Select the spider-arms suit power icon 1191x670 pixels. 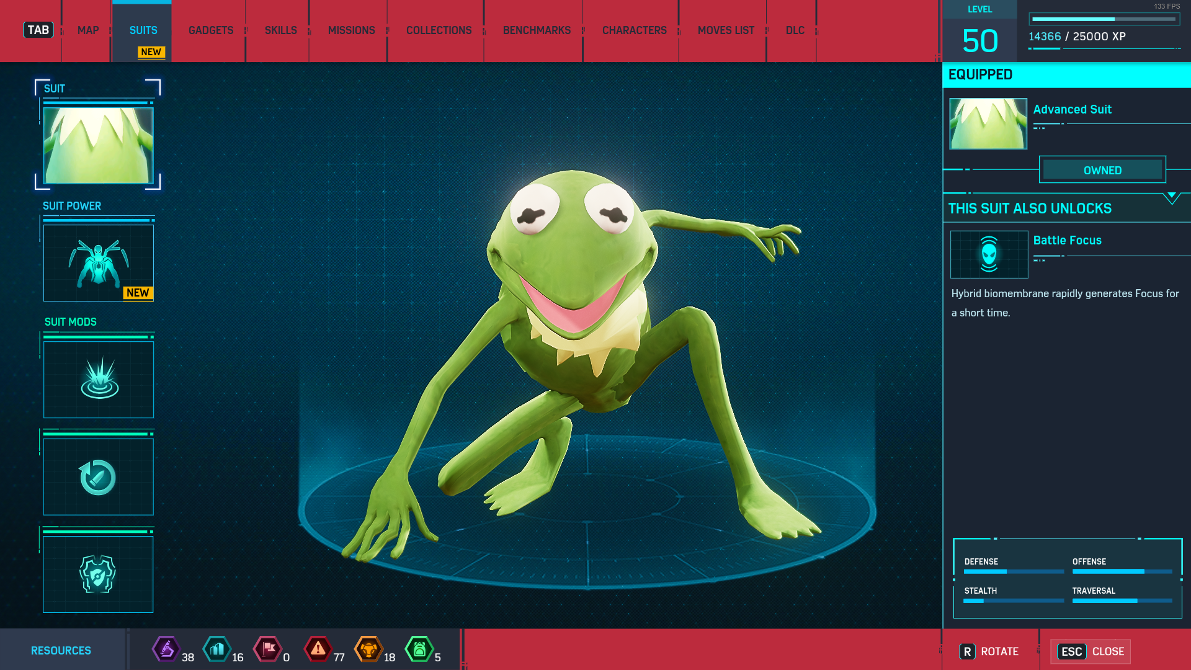[x=98, y=263]
